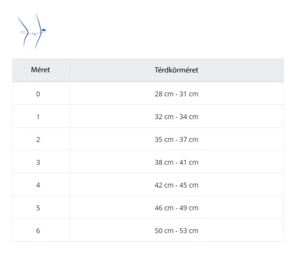The height and width of the screenshot is (253, 296).
Task: Select the 46 cm - 49 cm cell
Action: pos(176,208)
